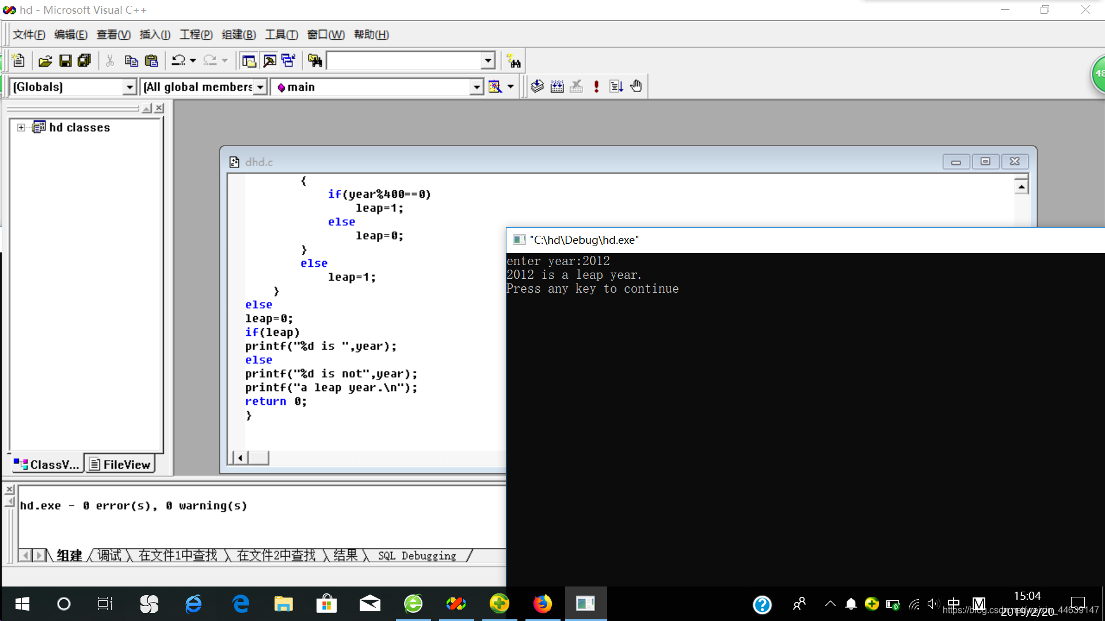Open the 插入(I) menu
Screen dimensions: 1105x621
pos(155,34)
